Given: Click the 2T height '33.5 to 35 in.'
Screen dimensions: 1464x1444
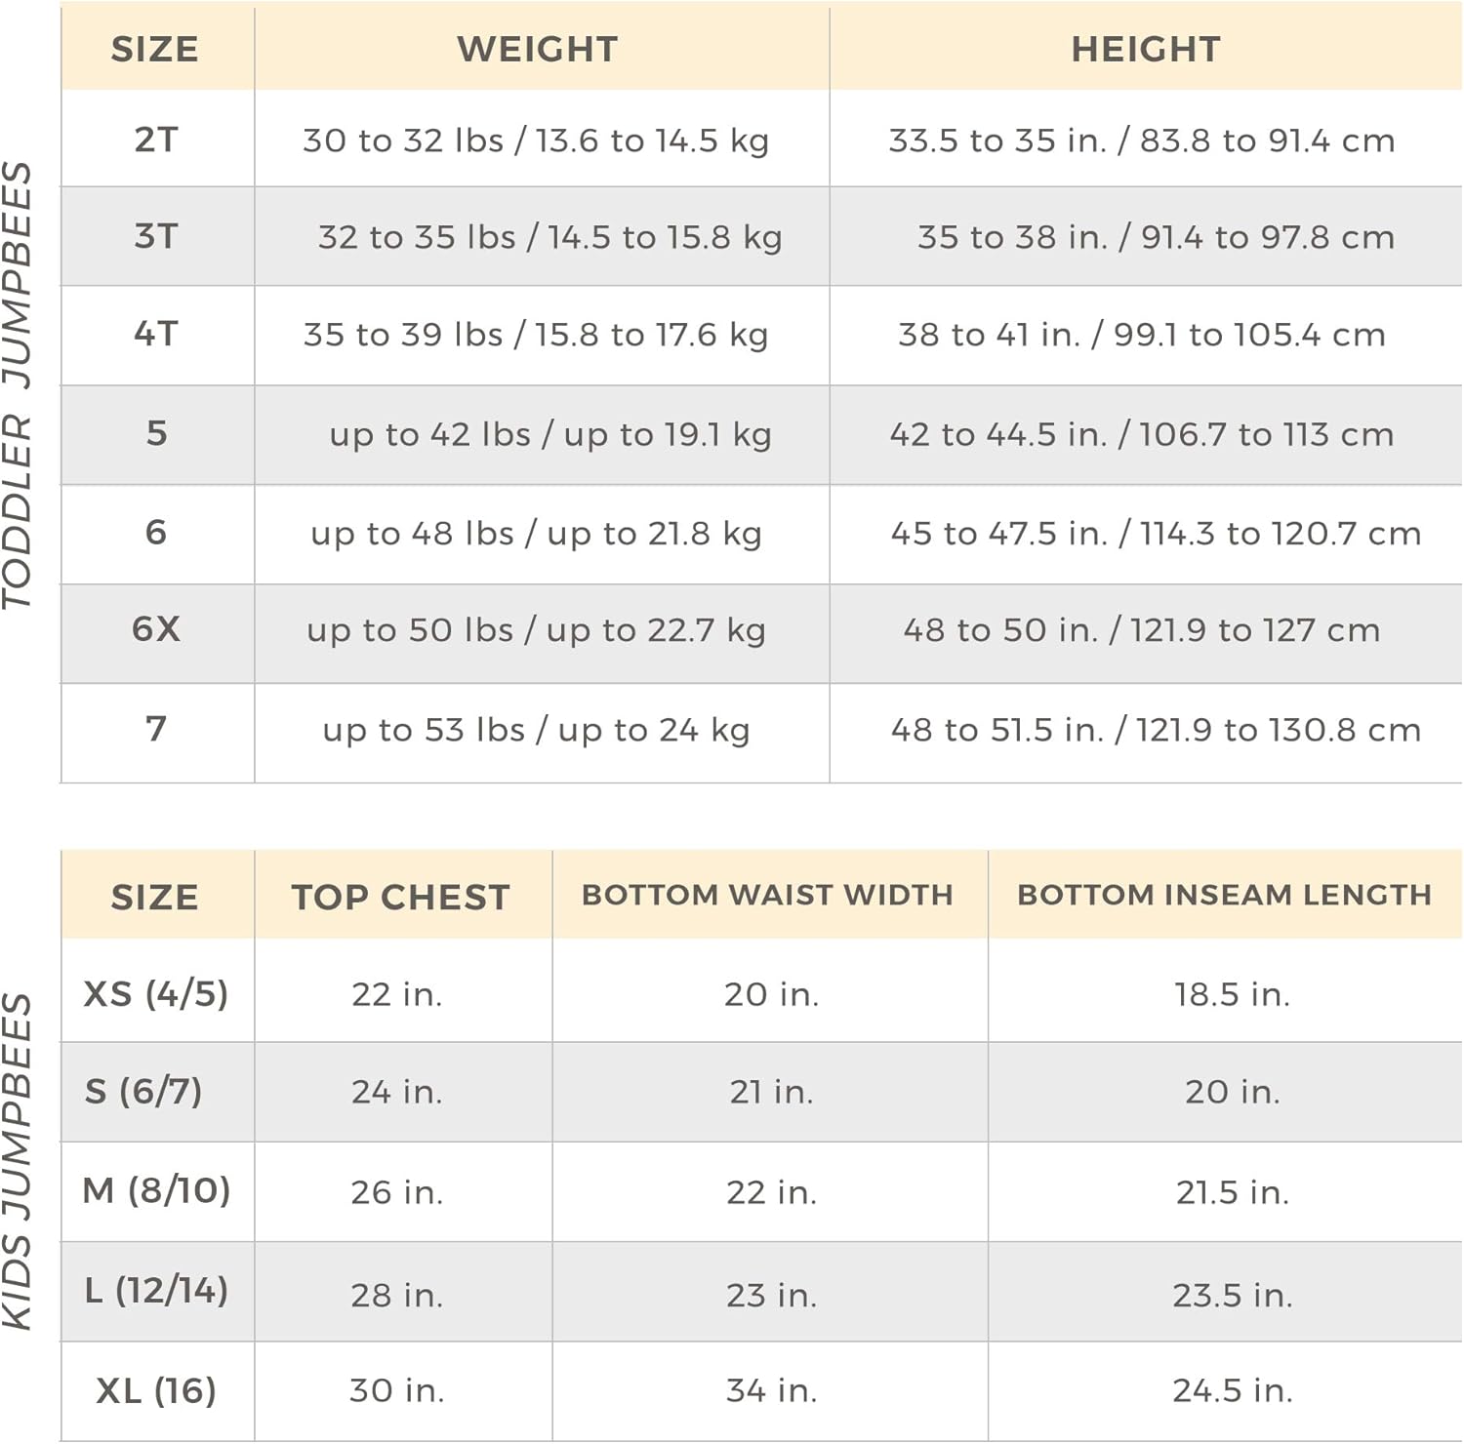Looking at the screenshot, I should 1141,140.
